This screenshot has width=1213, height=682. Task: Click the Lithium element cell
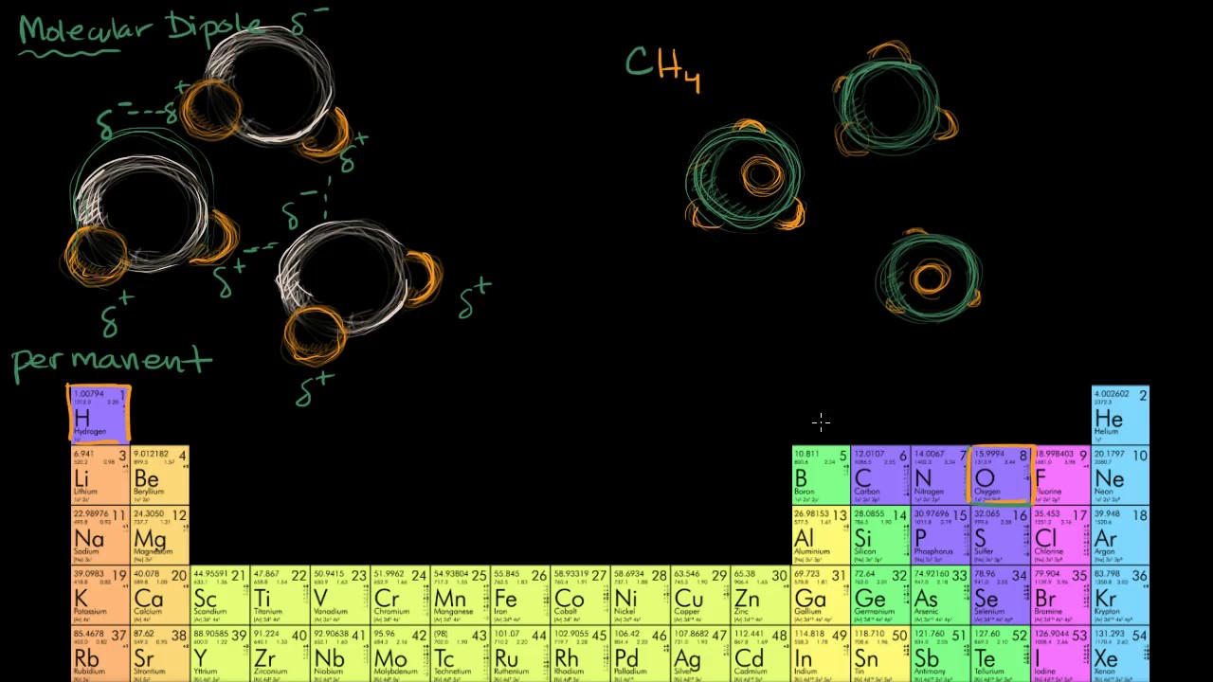point(100,475)
